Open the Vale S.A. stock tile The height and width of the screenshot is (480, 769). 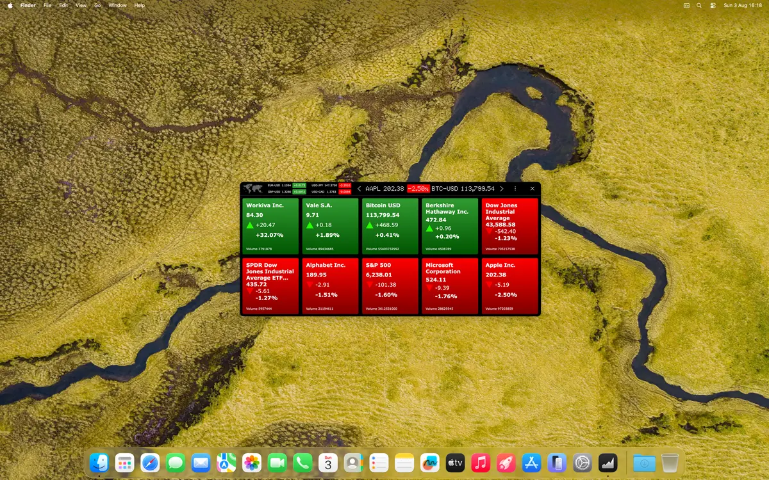[x=330, y=227]
